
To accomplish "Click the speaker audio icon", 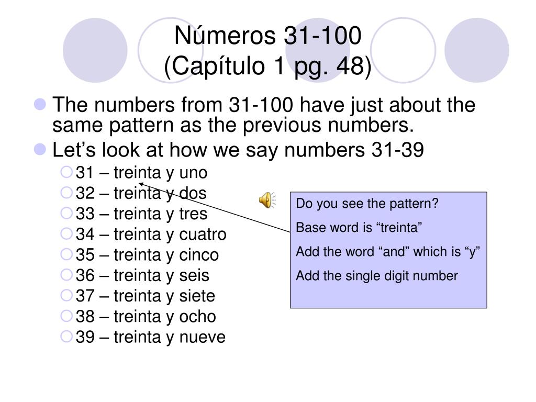I will coord(267,200).
